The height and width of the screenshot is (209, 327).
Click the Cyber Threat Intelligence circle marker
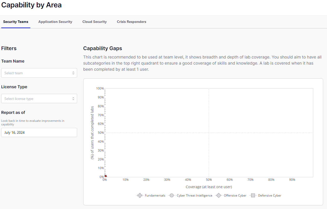172,196
